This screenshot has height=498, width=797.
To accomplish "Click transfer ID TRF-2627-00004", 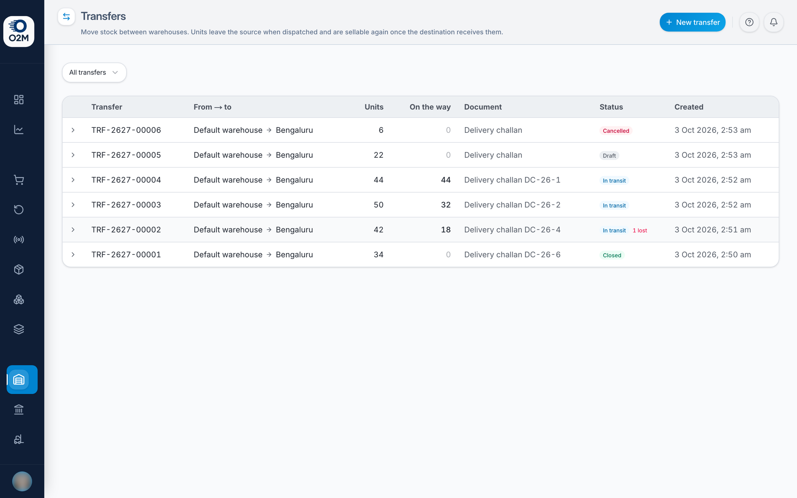I will [x=126, y=180].
